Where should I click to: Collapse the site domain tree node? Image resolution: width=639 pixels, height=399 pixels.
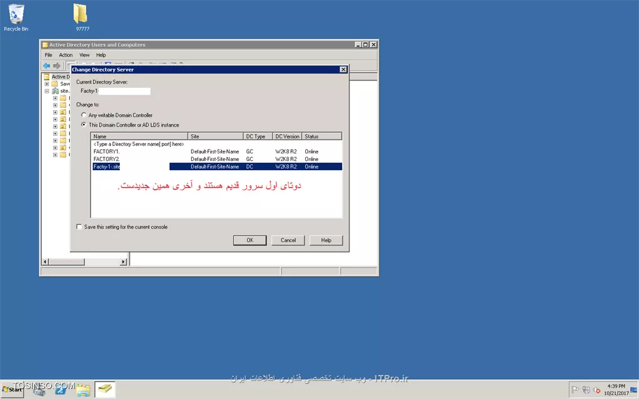47,91
